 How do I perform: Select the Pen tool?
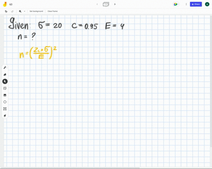(5, 68)
